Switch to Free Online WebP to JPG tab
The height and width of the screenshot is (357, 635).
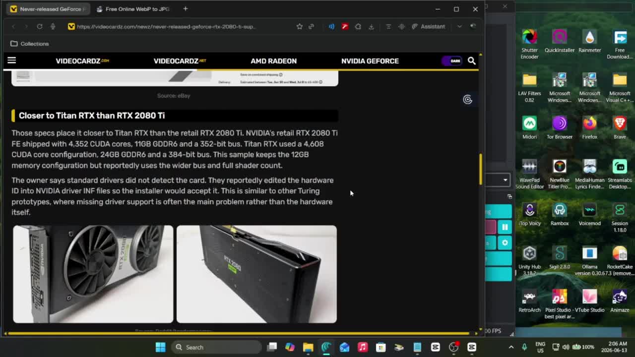pos(133,9)
